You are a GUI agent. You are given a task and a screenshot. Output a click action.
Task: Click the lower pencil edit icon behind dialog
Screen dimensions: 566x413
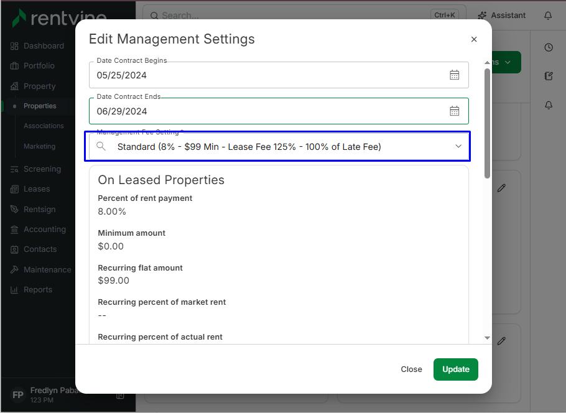tap(501, 341)
